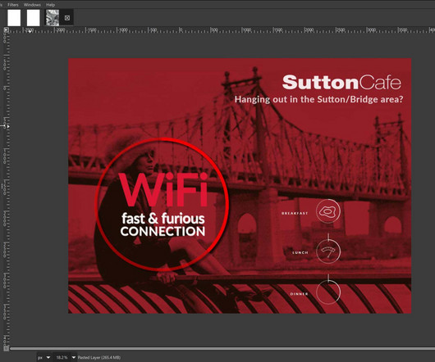435x362 pixels.
Task: Switch to the first blank image tab
Action: (x=14, y=18)
